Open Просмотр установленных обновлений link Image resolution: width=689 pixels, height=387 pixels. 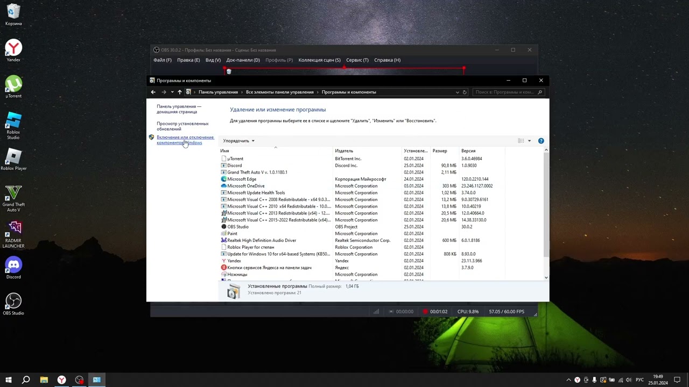click(x=182, y=126)
